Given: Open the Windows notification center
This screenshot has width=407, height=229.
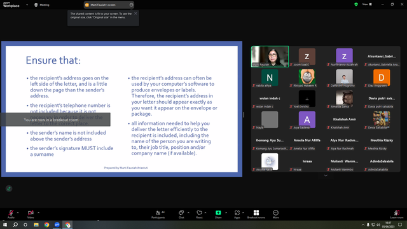Looking at the screenshot, I should pyautogui.click(x=400, y=225).
